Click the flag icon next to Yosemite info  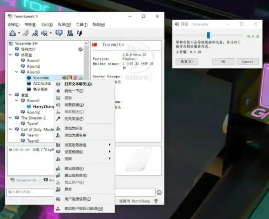click(95, 45)
